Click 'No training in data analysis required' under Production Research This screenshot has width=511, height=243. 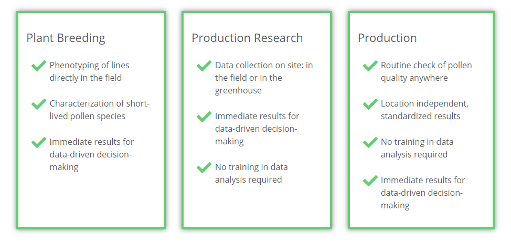pyautogui.click(x=251, y=173)
